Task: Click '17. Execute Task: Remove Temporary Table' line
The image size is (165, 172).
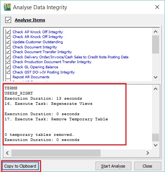Action: [56, 119]
